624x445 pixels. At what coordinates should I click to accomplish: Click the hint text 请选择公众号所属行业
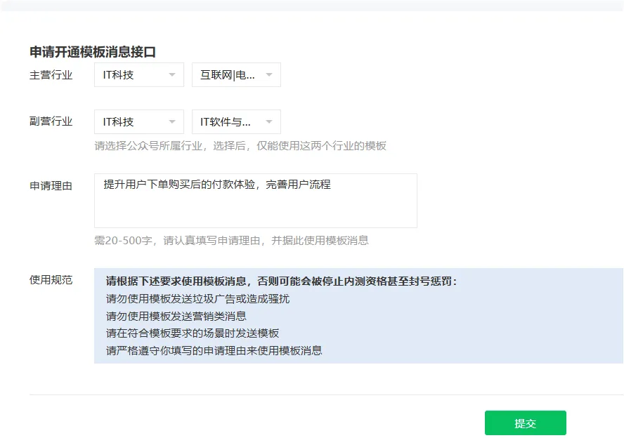pos(148,146)
